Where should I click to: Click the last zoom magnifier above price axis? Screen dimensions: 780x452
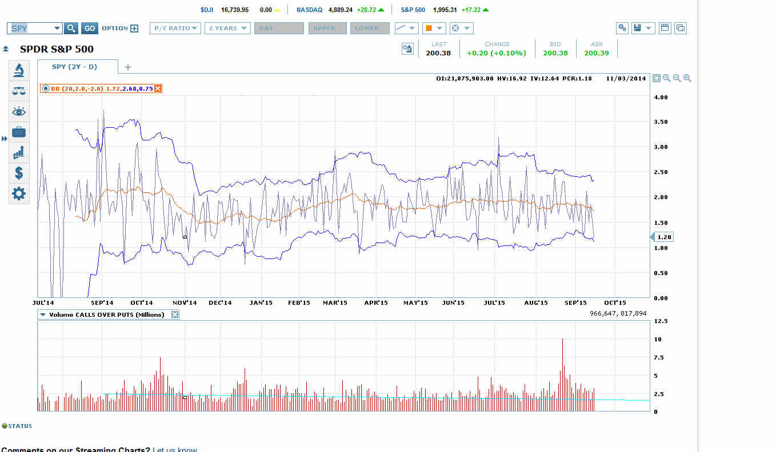pyautogui.click(x=687, y=78)
